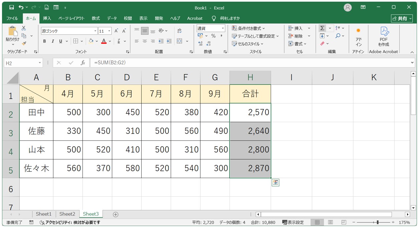Click PDFを作成 Adobe Acrobat icon

[384, 37]
